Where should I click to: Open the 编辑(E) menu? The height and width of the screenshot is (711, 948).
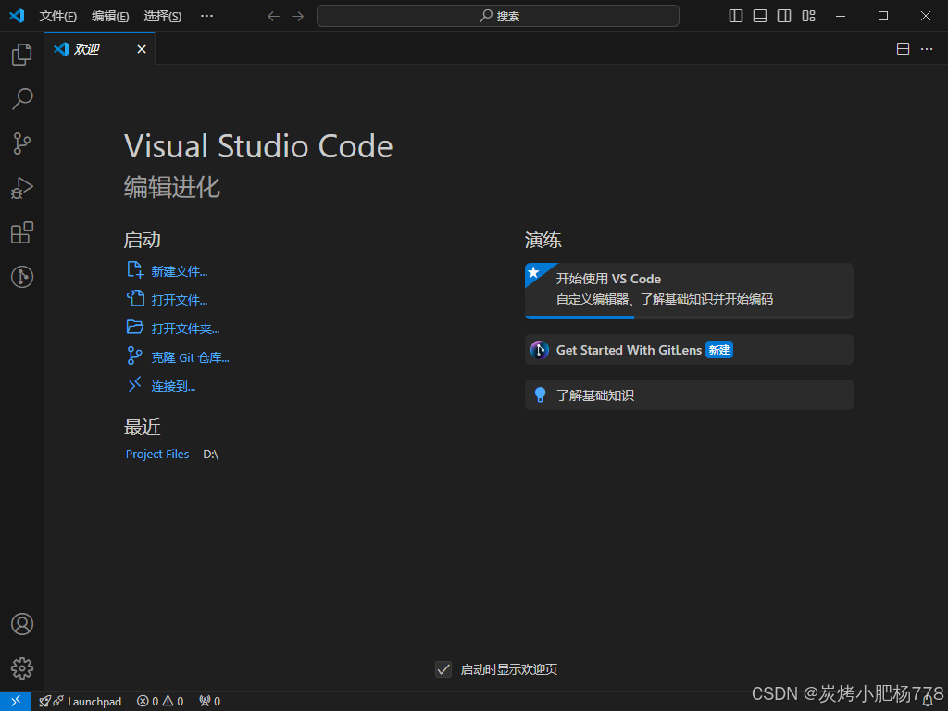[110, 17]
